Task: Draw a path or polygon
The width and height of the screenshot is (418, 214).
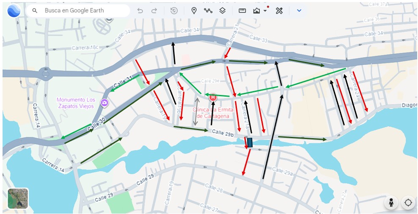Action: (208, 11)
